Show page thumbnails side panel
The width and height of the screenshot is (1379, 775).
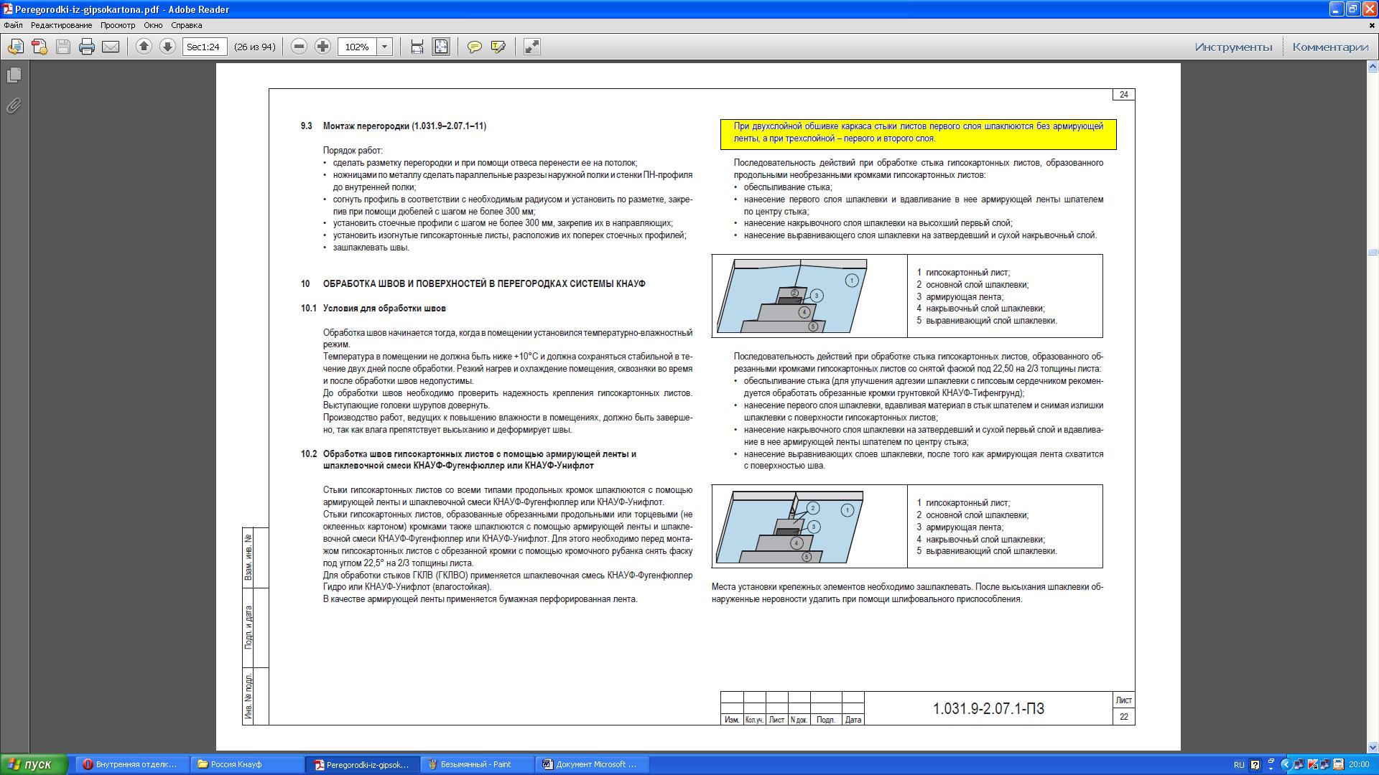(14, 75)
